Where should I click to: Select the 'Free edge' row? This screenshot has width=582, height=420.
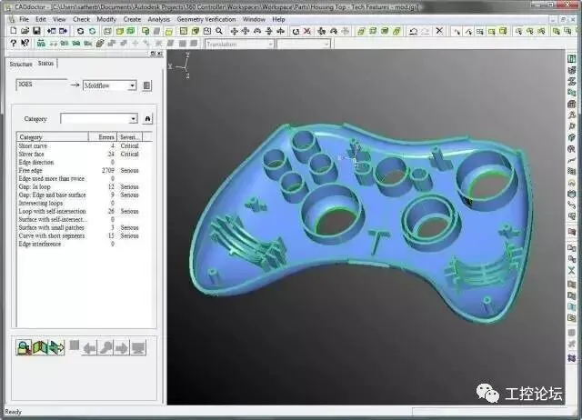coord(85,170)
